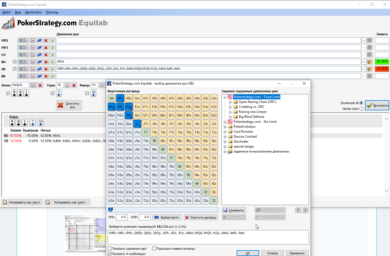Enable 'Показать удаление карт' checkbox
Image resolution: width=390 pixels, height=256 pixels.
click(110, 249)
